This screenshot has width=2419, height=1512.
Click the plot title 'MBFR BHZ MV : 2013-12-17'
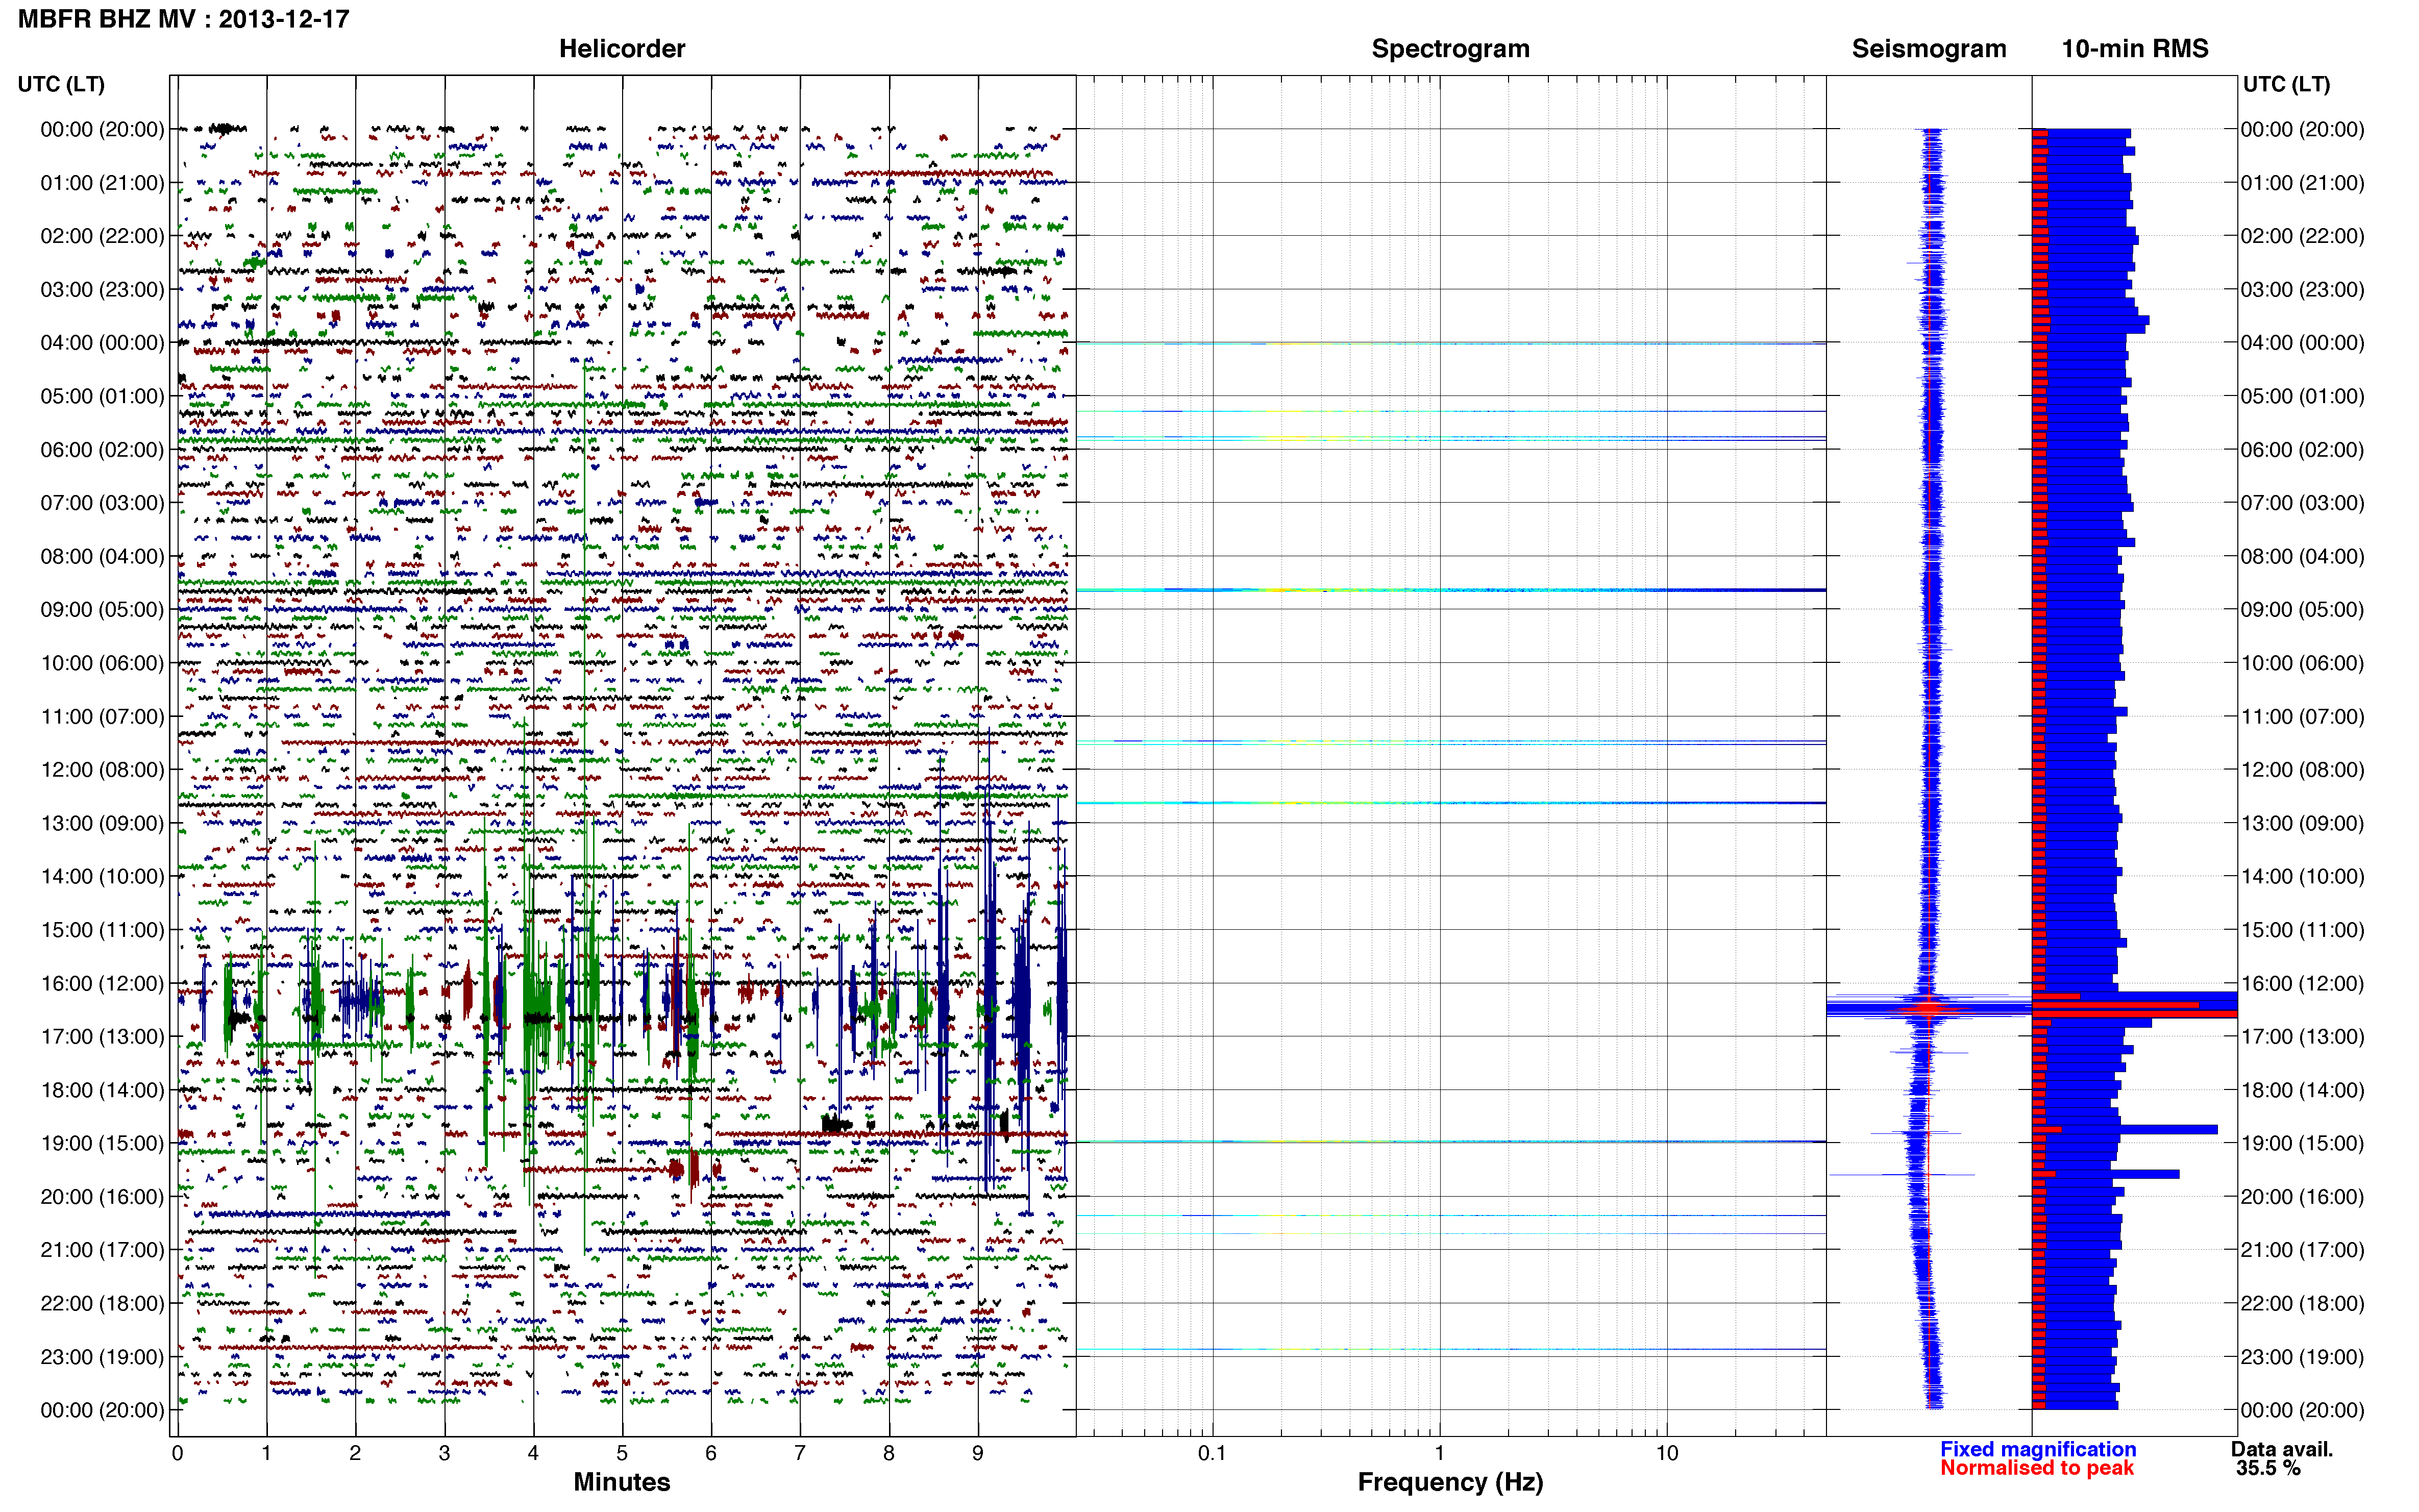(184, 19)
